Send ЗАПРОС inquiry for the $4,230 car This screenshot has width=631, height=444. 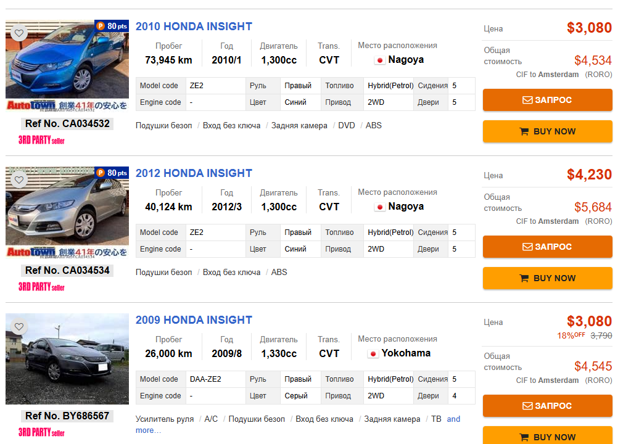[x=547, y=247]
